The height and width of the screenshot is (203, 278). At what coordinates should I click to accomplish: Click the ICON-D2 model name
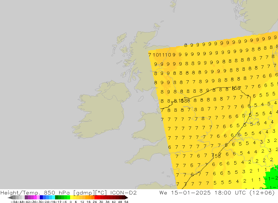(123, 192)
